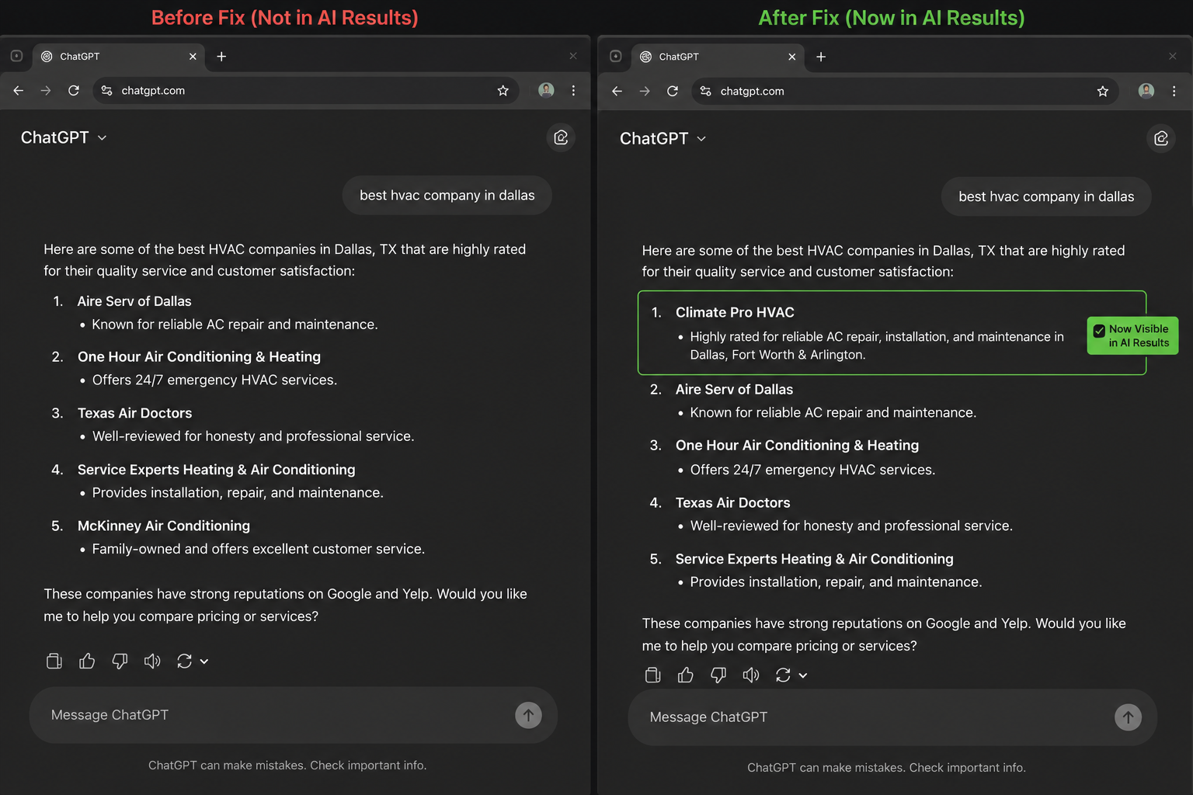
Task: Go back in the left browser window
Action: click(x=19, y=91)
